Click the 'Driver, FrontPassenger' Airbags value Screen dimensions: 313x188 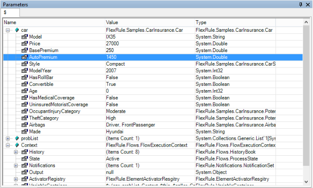[130, 125]
